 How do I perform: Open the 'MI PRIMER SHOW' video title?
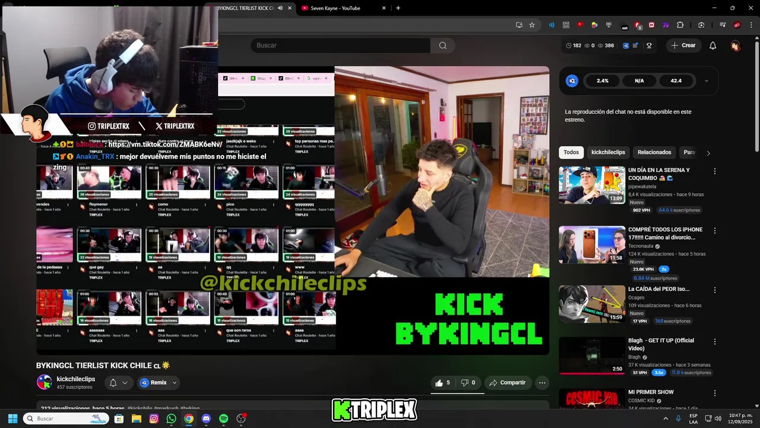click(x=651, y=392)
